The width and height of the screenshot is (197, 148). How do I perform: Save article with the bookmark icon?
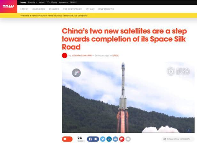tap(96, 139)
